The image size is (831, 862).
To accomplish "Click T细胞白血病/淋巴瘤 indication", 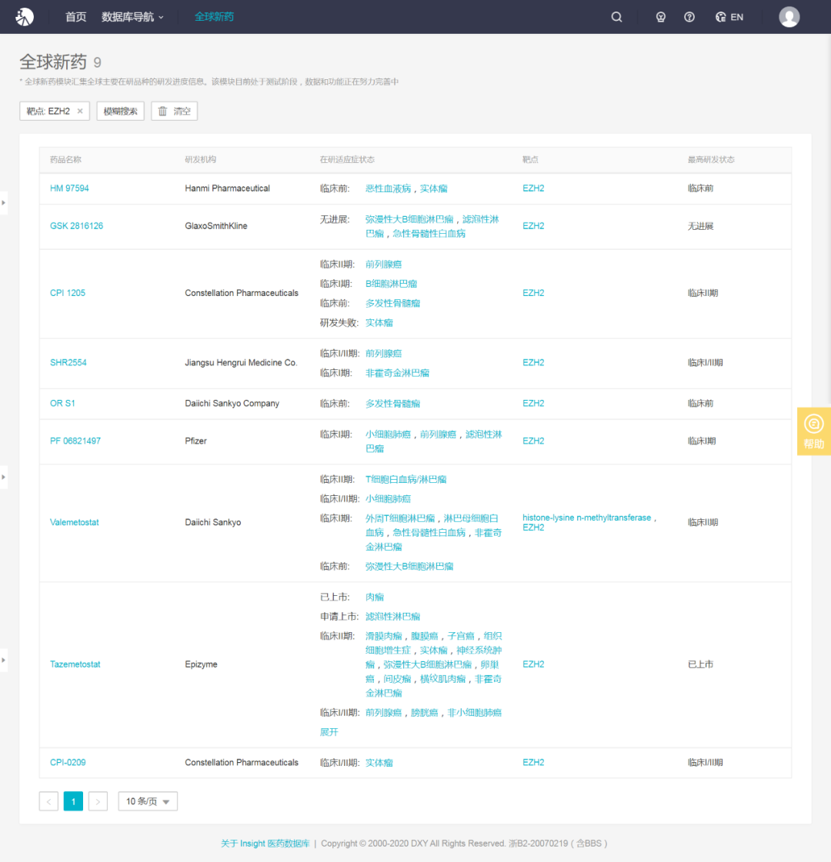I will [x=405, y=479].
